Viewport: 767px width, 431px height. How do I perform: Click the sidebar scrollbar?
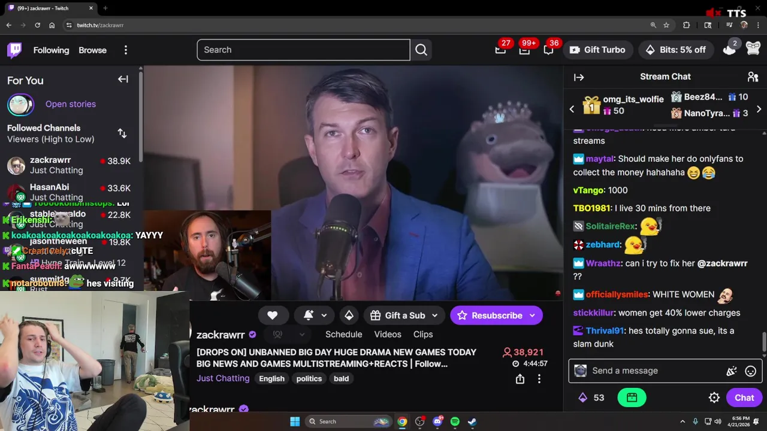(x=141, y=117)
